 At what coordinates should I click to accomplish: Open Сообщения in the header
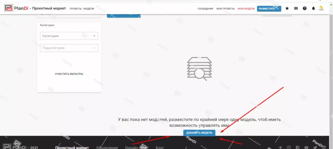coord(205,9)
